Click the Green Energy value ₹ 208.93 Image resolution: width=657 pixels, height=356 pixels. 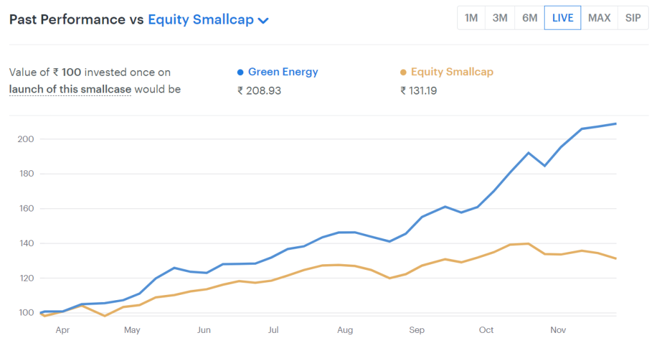click(x=259, y=91)
